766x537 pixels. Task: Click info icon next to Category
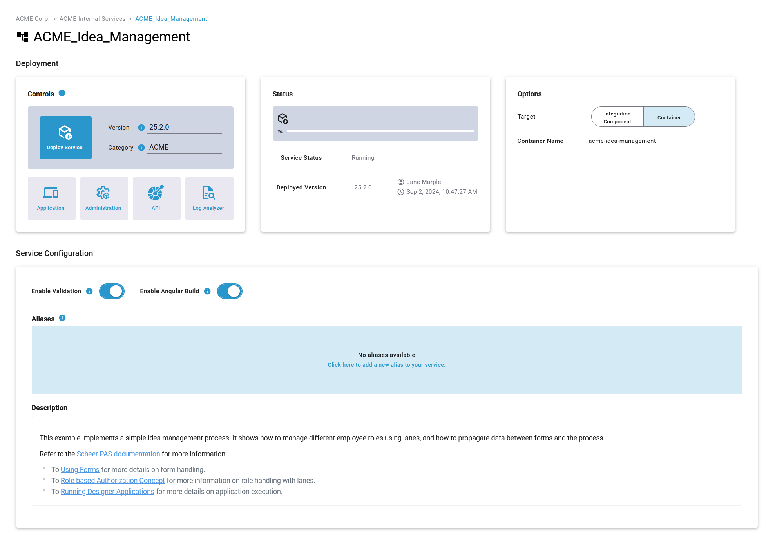pyautogui.click(x=141, y=148)
